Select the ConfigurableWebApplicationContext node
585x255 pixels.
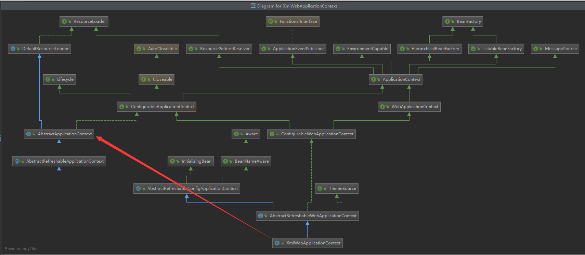[311, 134]
